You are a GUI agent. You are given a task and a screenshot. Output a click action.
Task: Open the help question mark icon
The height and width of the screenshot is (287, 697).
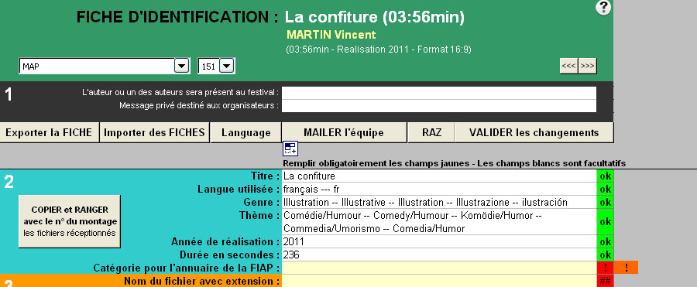pyautogui.click(x=603, y=8)
